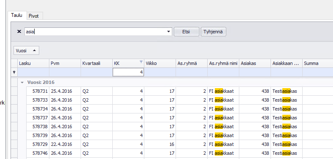Click the Tyhjennä clear button
The image size is (333, 159).
213,32
